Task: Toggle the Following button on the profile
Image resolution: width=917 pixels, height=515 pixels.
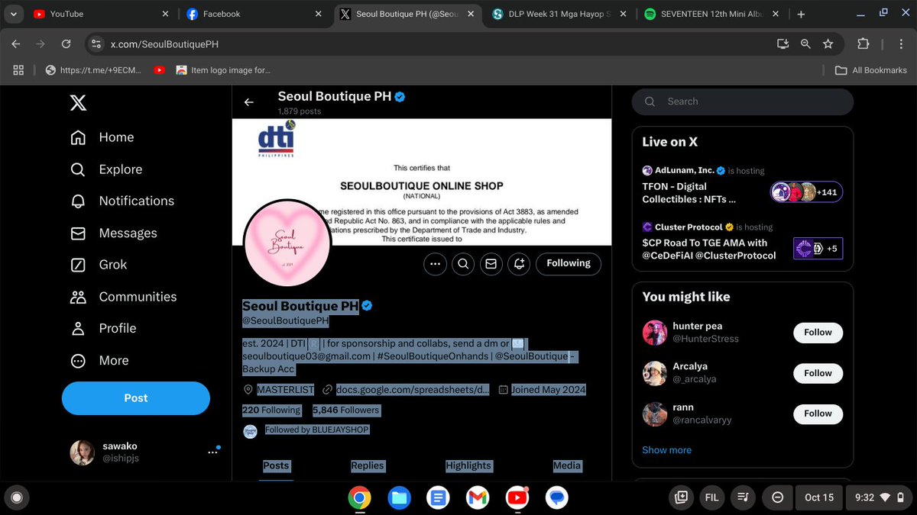Action: [x=569, y=264]
